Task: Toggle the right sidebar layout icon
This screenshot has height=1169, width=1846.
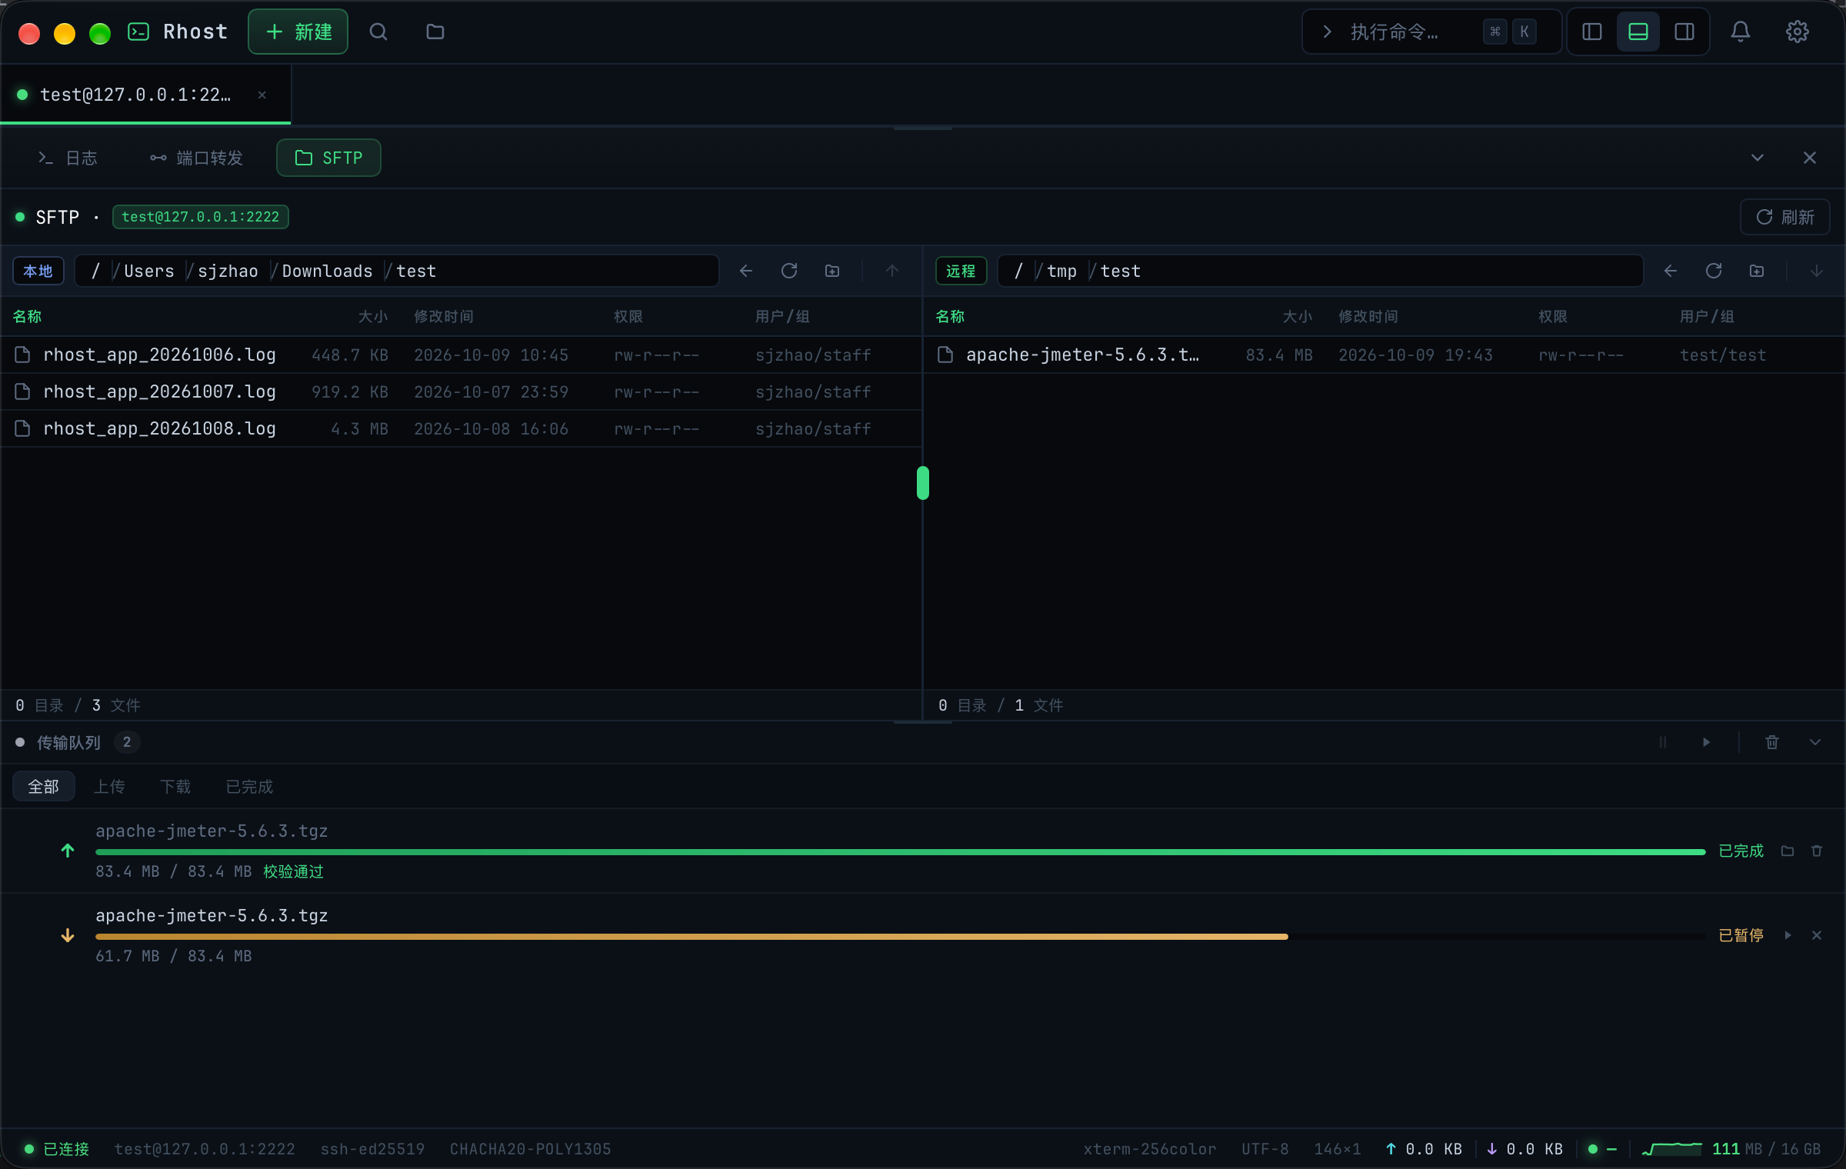Action: (x=1684, y=32)
